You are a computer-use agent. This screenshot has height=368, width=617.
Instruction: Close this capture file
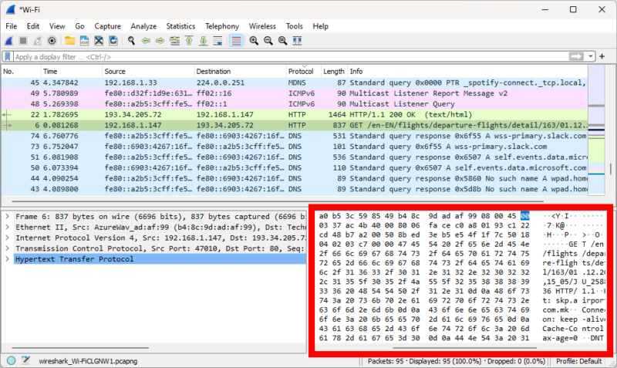99,41
